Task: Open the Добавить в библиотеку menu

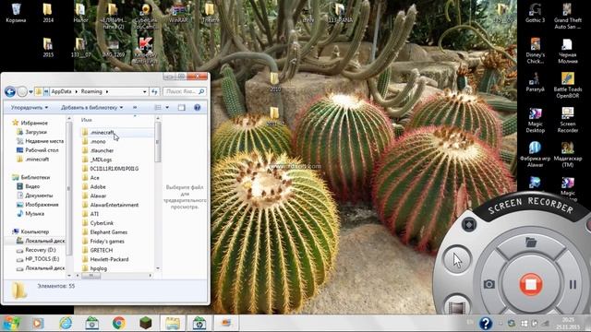Action: tap(92, 108)
